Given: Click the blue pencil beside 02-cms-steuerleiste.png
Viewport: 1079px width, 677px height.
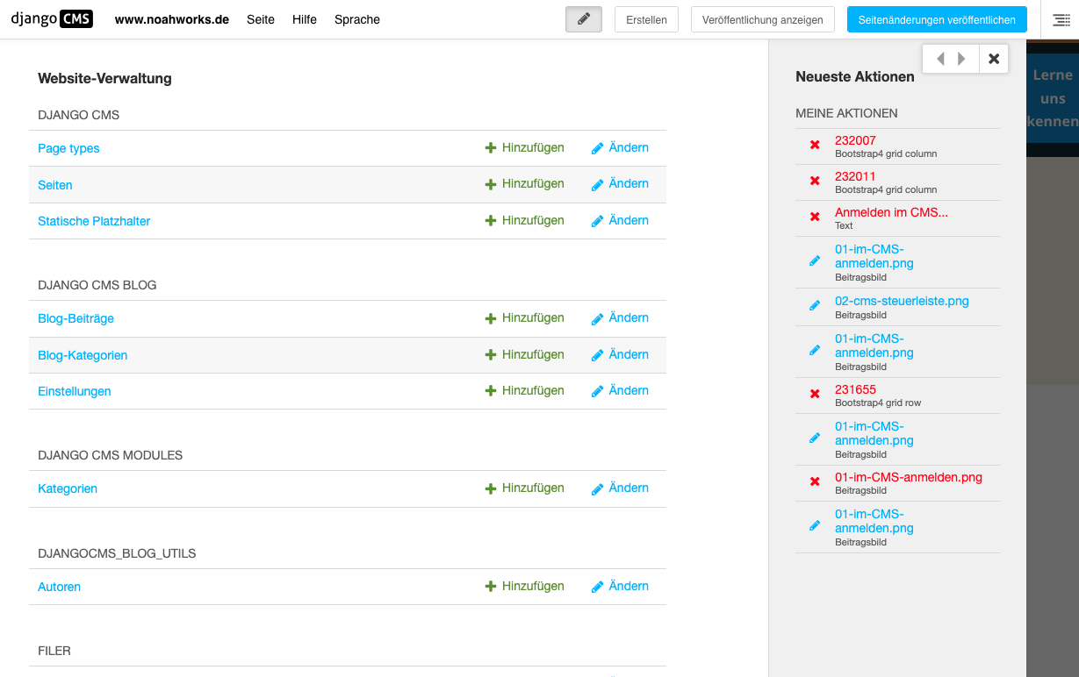Looking at the screenshot, I should pyautogui.click(x=815, y=306).
